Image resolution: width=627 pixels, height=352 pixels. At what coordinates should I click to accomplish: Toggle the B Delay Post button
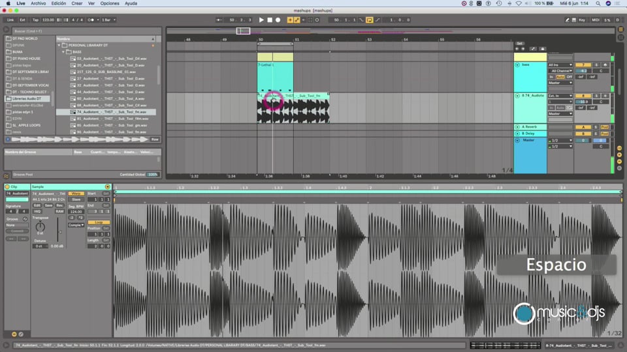604,134
